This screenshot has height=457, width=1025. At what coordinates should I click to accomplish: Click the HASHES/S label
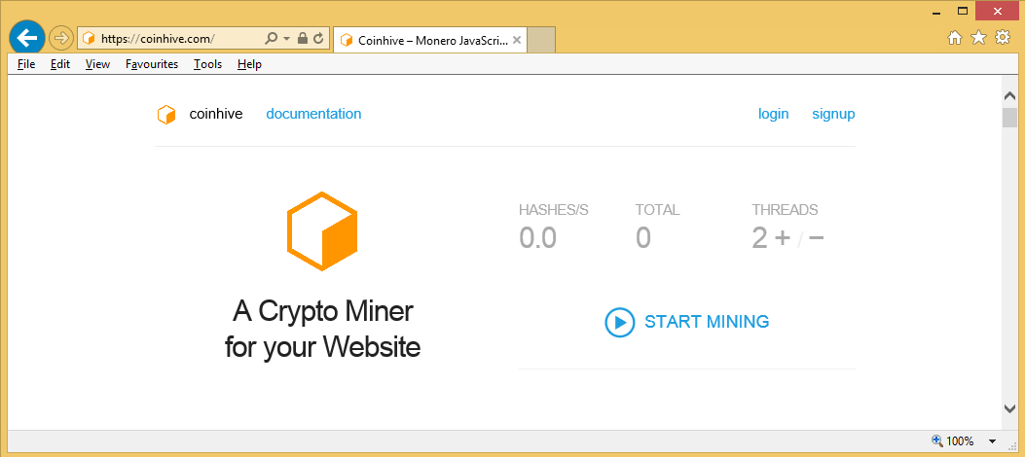554,210
